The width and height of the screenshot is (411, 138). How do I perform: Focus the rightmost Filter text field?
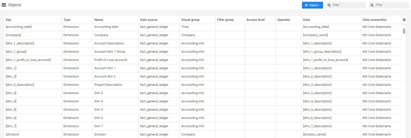coord(391,5)
